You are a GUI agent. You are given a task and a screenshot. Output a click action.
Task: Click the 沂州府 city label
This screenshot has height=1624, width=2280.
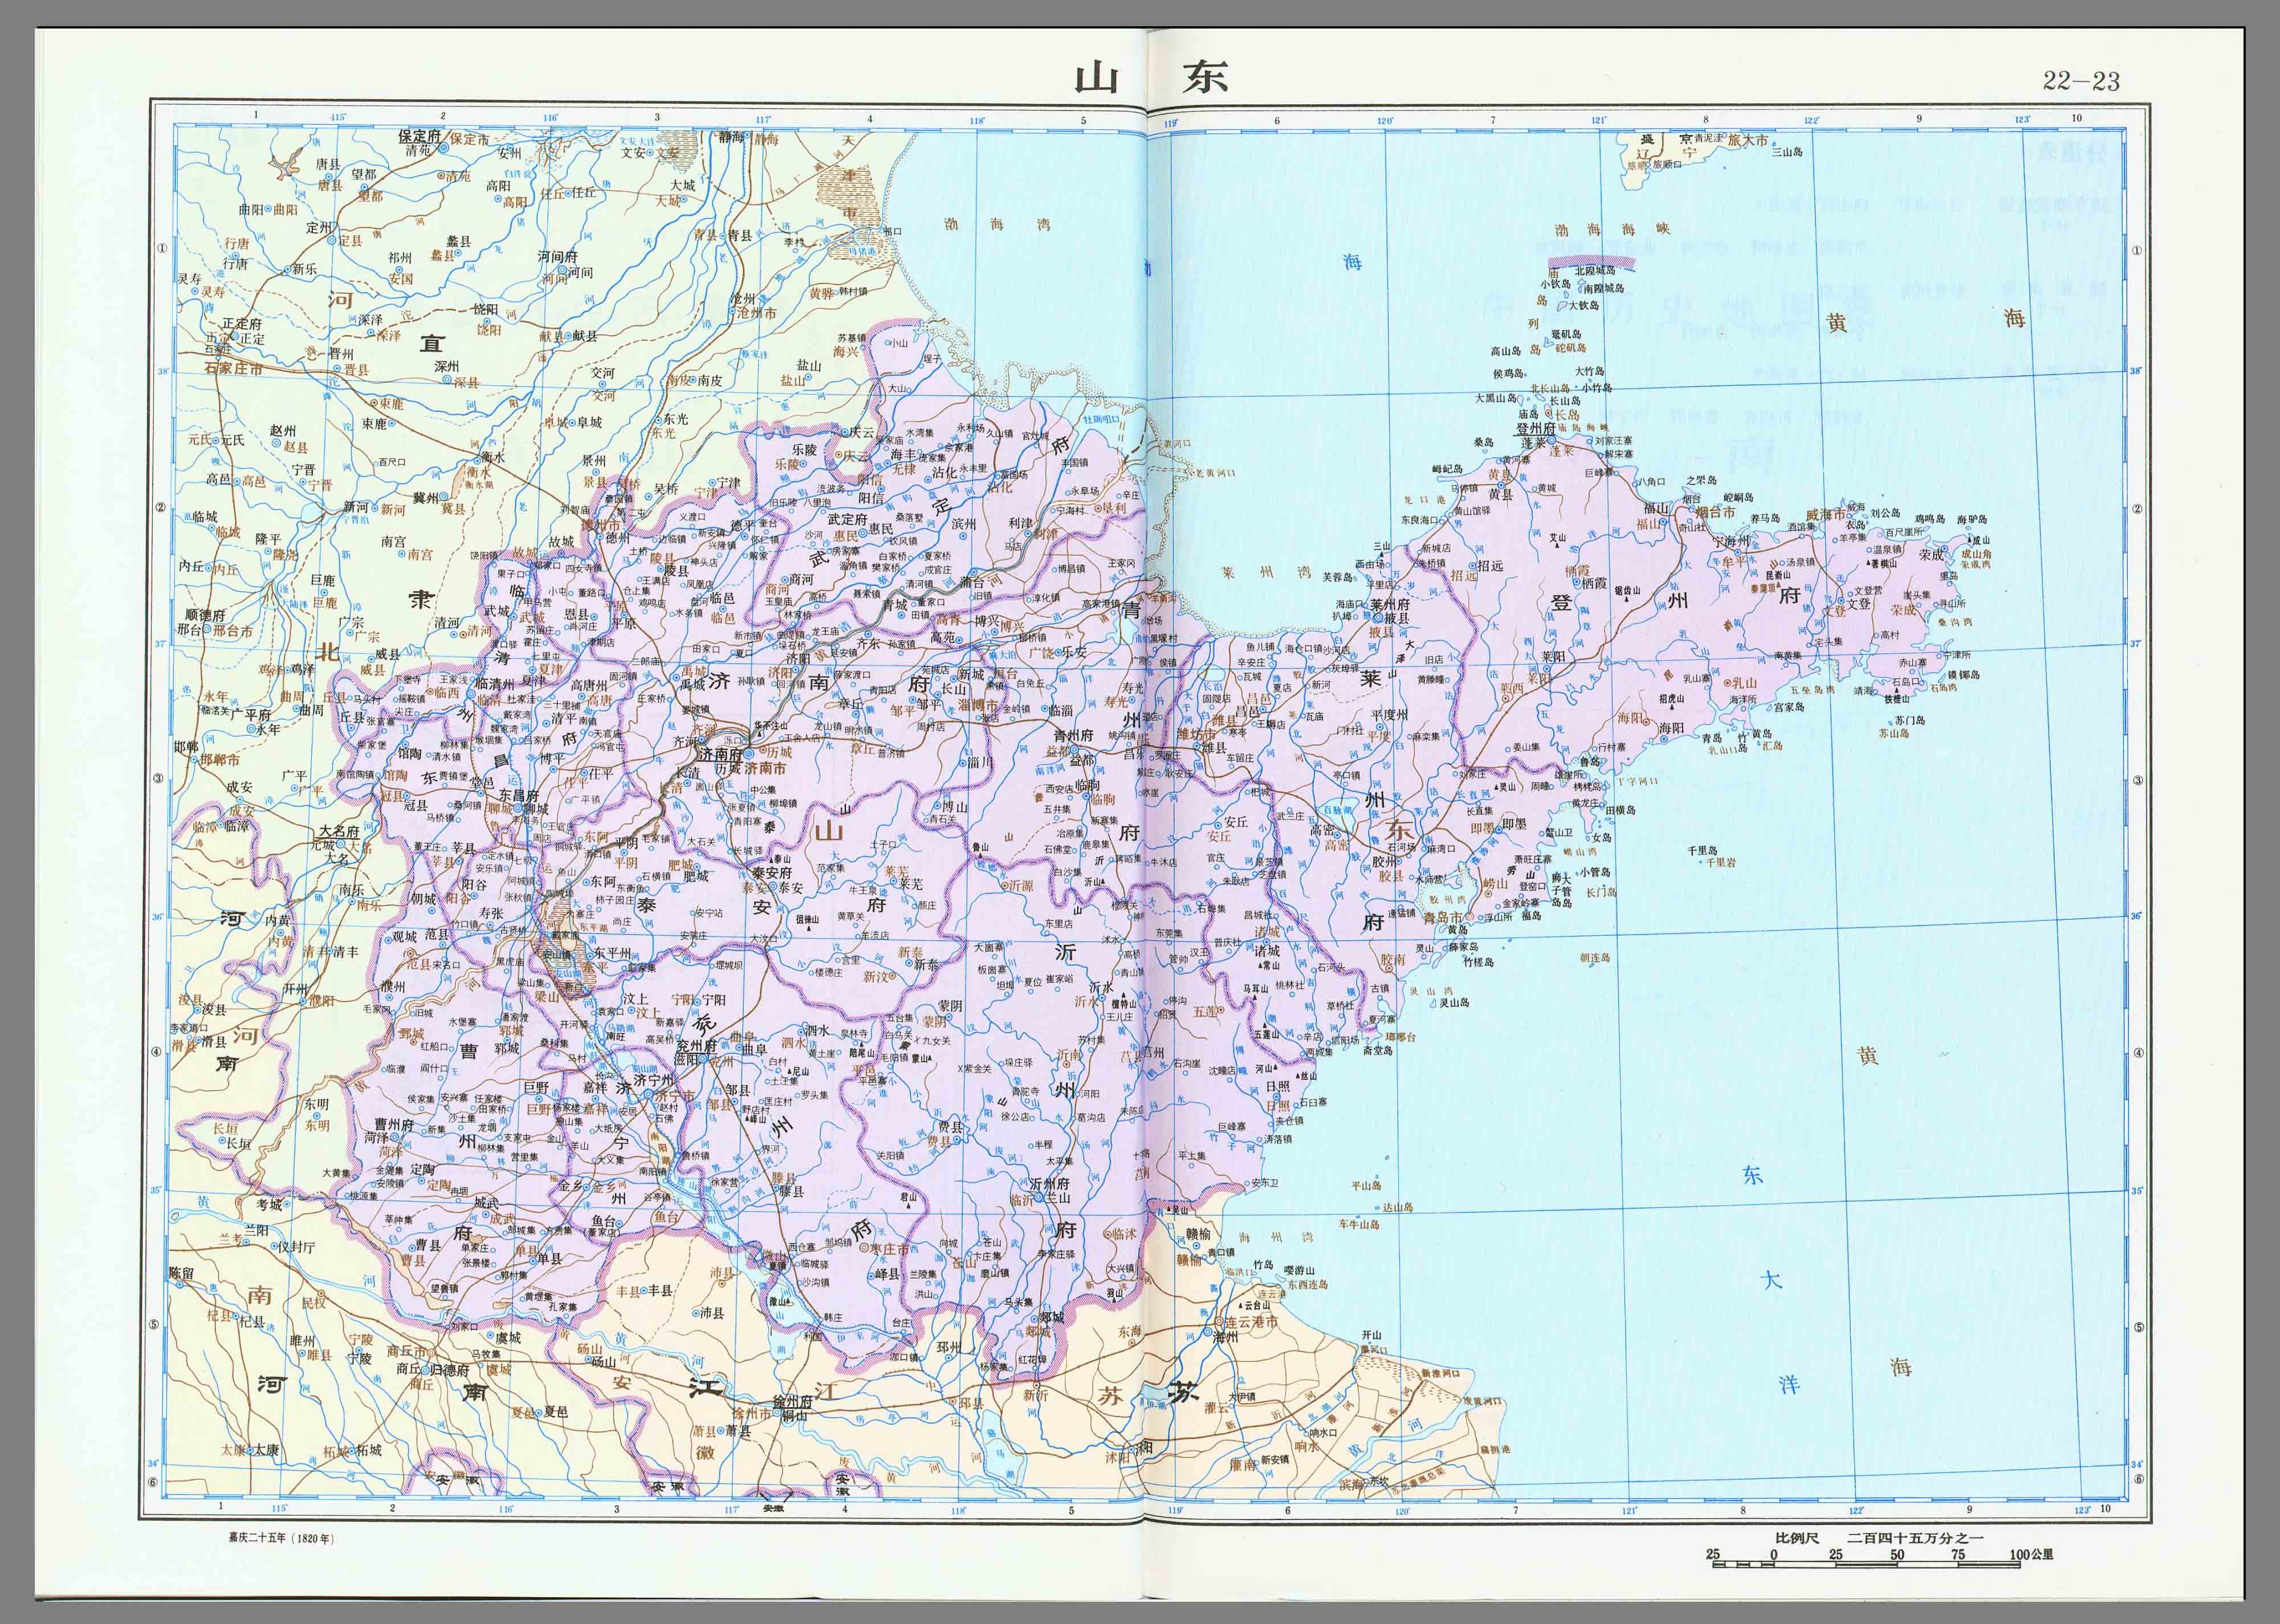point(1049,1183)
